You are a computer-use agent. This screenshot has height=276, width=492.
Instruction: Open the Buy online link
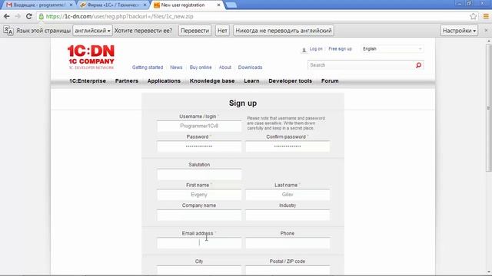[x=201, y=67]
